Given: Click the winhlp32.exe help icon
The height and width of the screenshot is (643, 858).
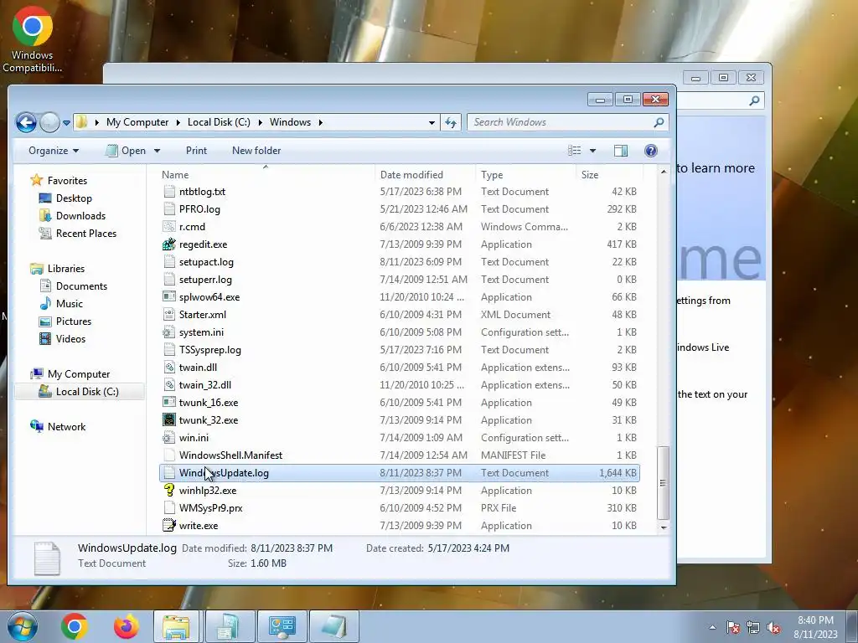Looking at the screenshot, I should click(x=169, y=490).
